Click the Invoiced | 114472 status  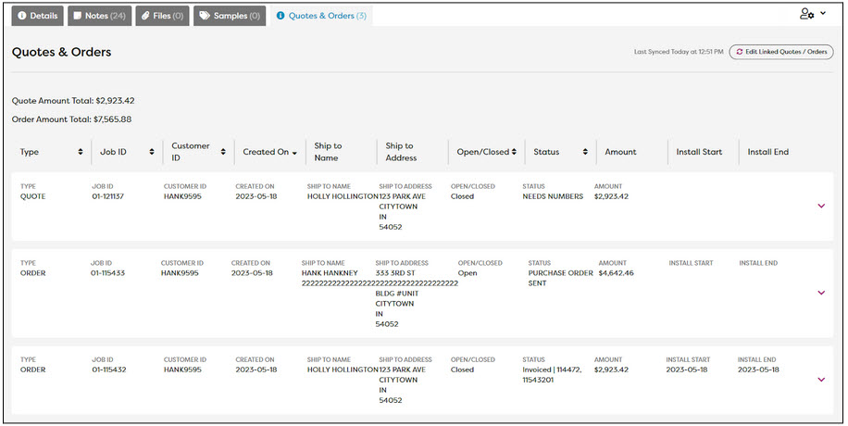coord(552,374)
